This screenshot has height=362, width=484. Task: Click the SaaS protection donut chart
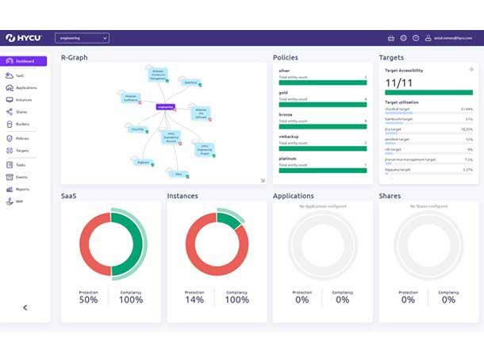[111, 245]
